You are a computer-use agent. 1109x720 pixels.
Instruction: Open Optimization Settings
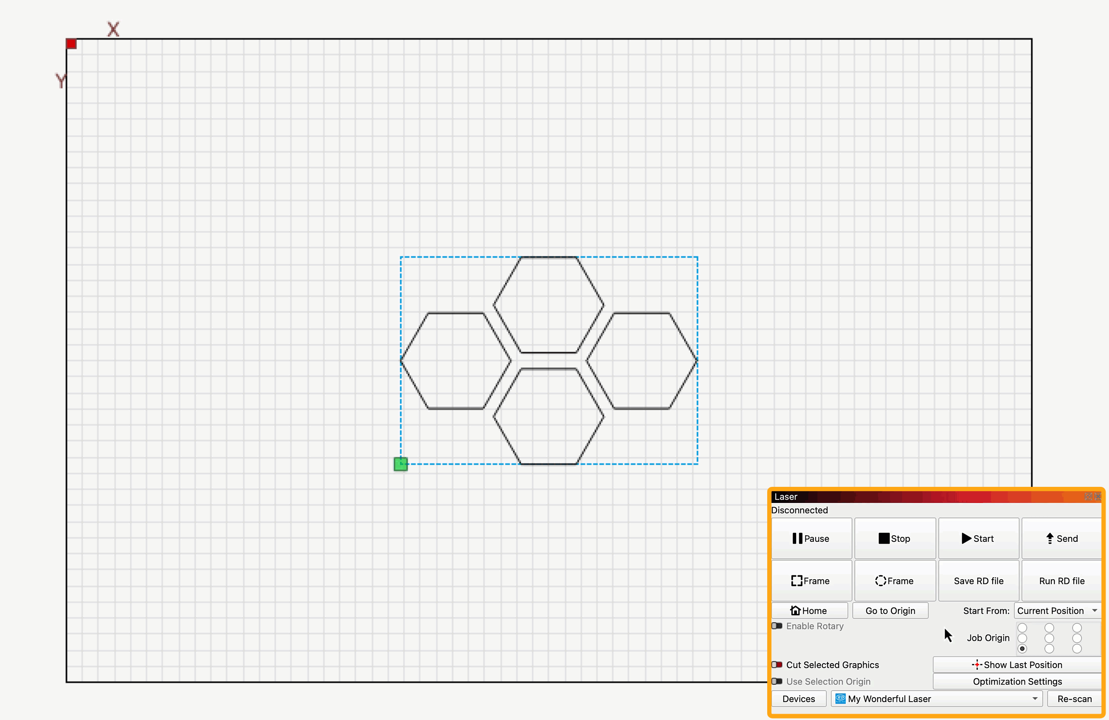tap(1017, 682)
